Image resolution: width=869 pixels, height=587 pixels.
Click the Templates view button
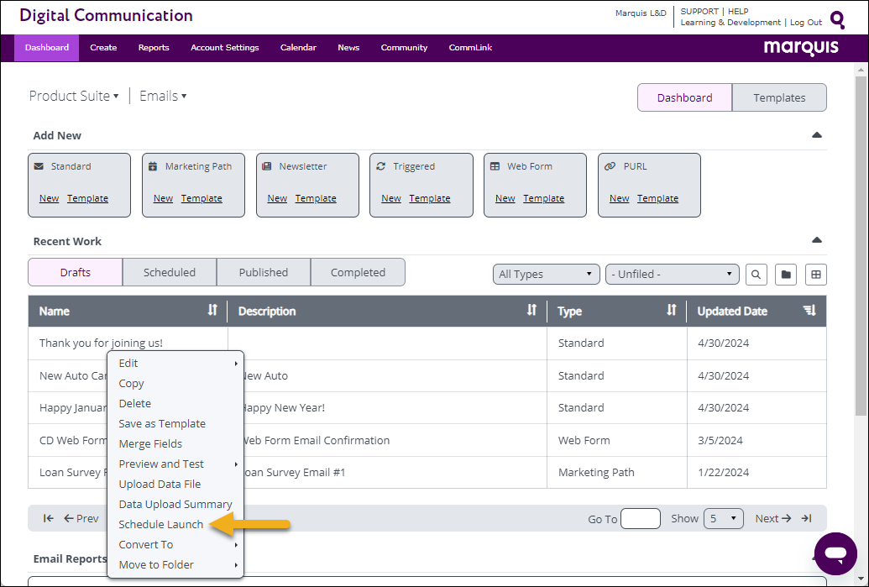pyautogui.click(x=779, y=97)
